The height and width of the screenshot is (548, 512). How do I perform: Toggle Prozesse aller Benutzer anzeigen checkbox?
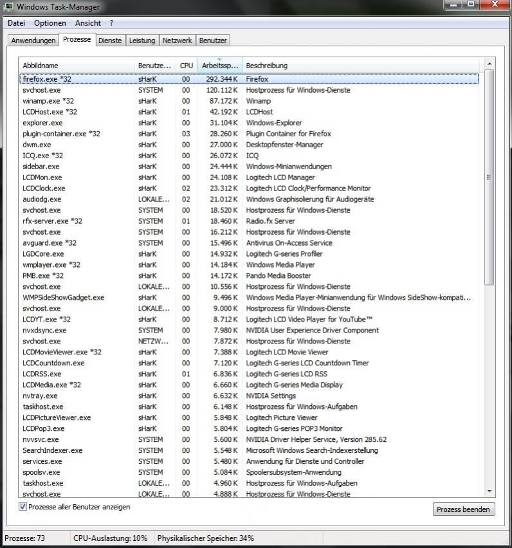point(23,506)
